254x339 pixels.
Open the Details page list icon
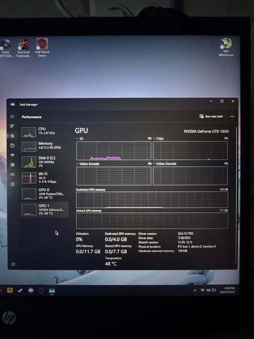12,174
